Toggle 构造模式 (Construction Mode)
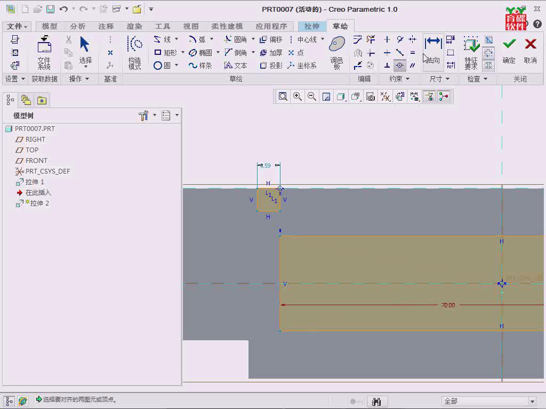The height and width of the screenshot is (409, 546). coord(135,53)
